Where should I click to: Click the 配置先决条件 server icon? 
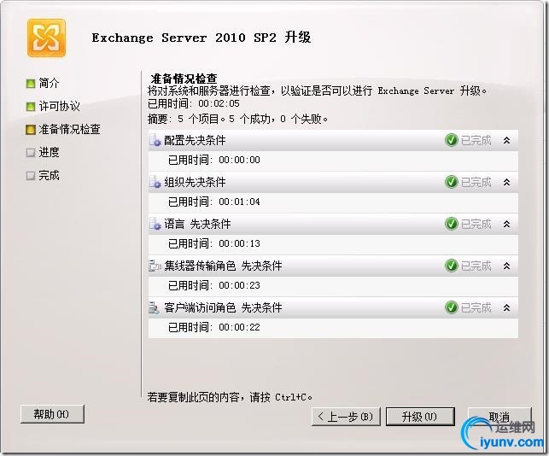coord(155,140)
